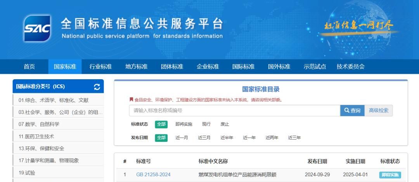Screen dimensions: 419x182
Task: Switch to the 国际标准 tab
Action: (243, 66)
